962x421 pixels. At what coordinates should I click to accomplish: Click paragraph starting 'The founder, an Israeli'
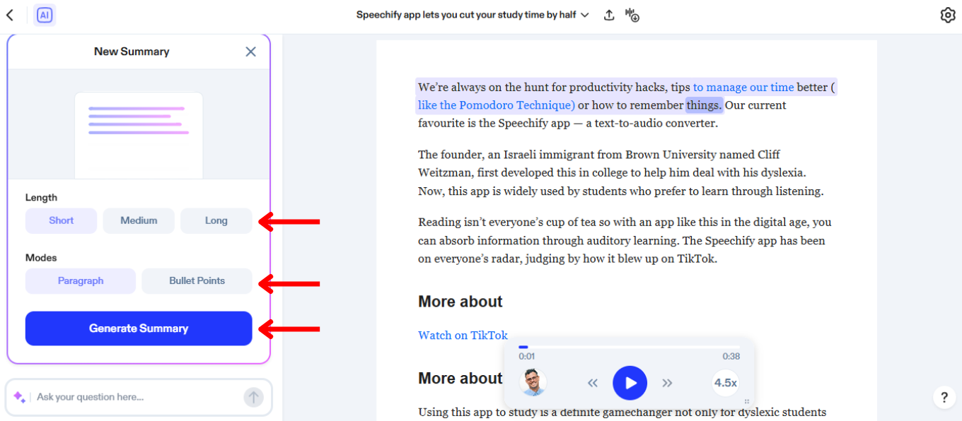click(621, 172)
